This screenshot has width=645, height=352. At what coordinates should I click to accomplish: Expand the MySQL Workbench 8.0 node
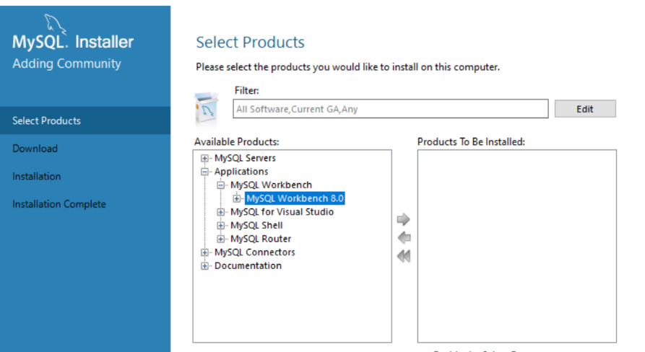coord(236,199)
